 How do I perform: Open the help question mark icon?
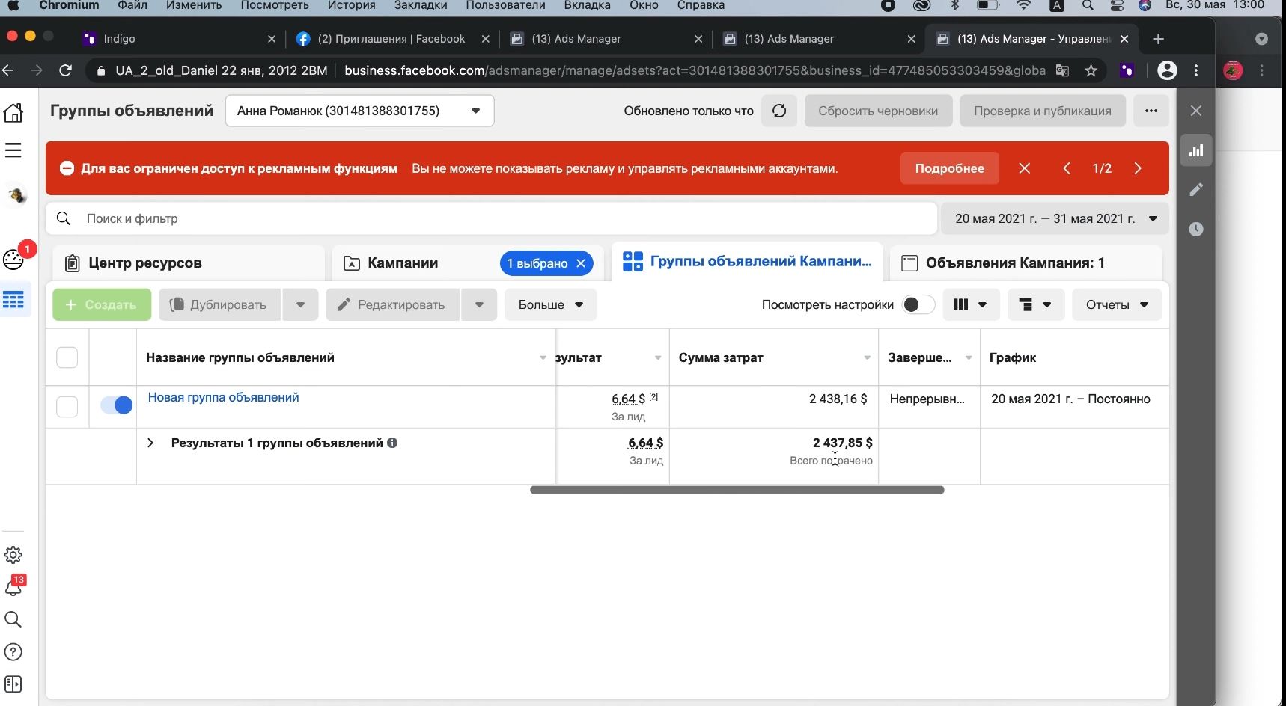(x=13, y=652)
